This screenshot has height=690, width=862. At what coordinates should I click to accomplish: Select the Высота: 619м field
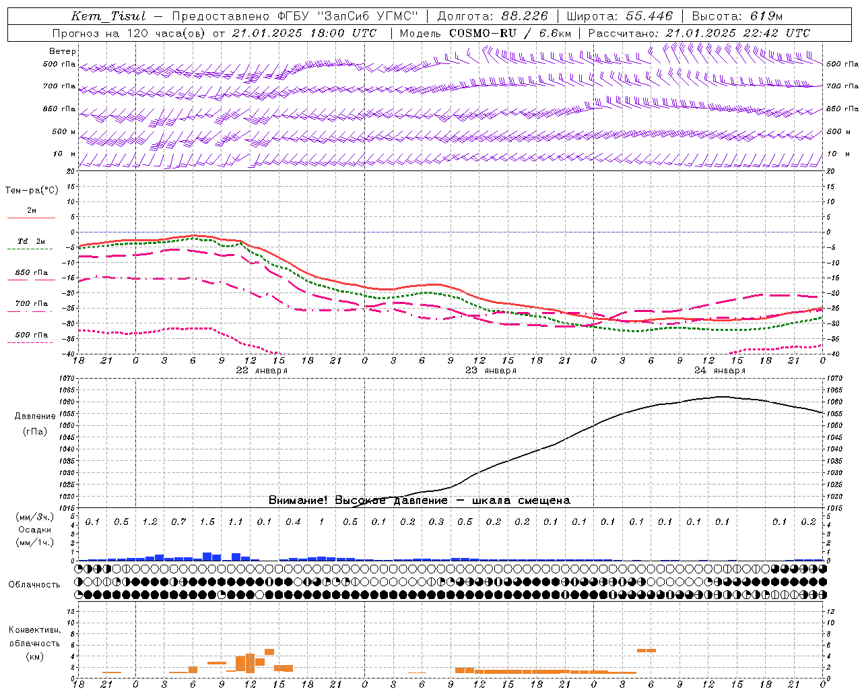tap(737, 16)
